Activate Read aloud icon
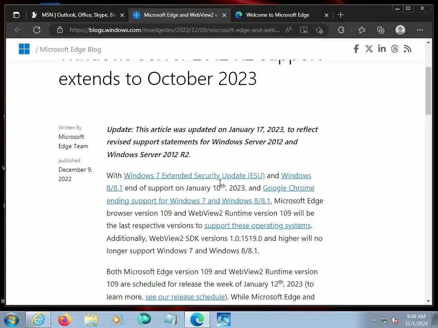This screenshot has width=438, height=328. pyautogui.click(x=289, y=30)
